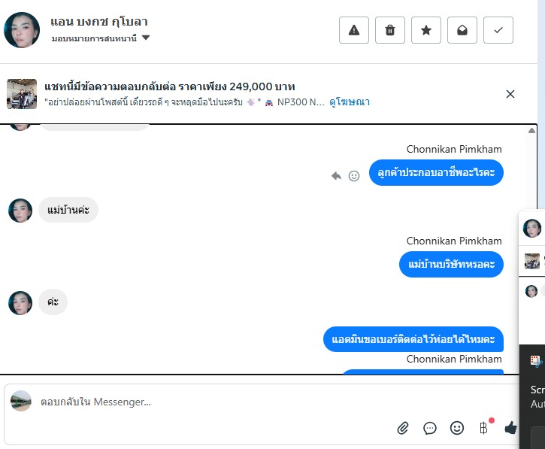Focus the ตอบกลับใน Messenger reply field
This screenshot has height=449, width=545.
pyautogui.click(x=262, y=402)
